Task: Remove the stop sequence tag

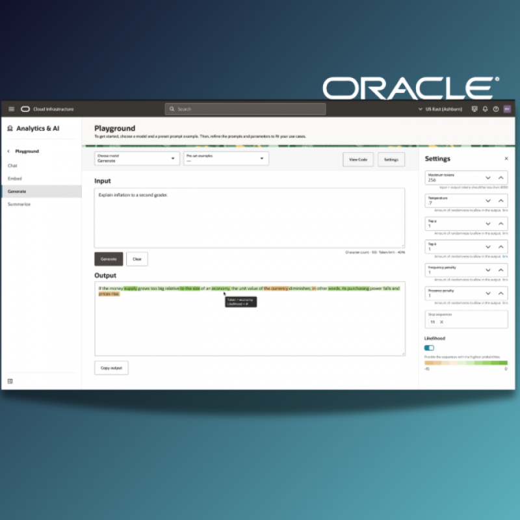Action: click(x=441, y=322)
